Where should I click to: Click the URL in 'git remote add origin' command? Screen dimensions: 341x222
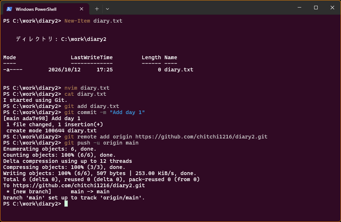[x=201, y=137]
